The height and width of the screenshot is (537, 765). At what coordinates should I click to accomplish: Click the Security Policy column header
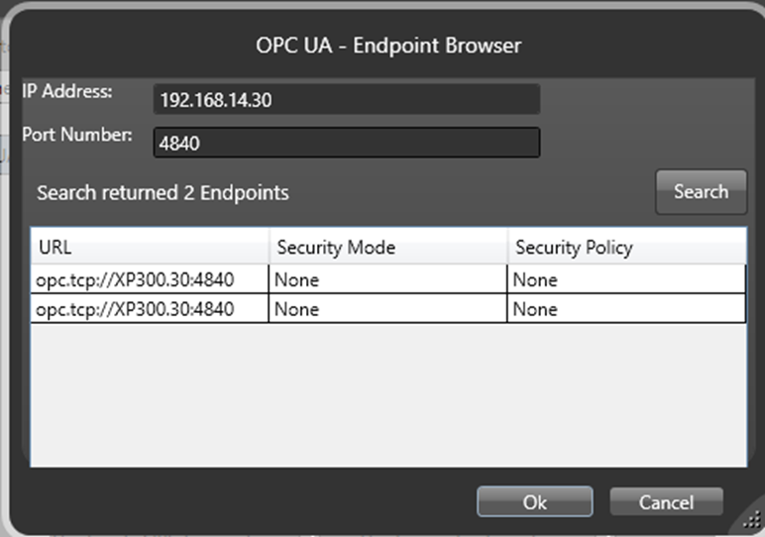coord(626,247)
